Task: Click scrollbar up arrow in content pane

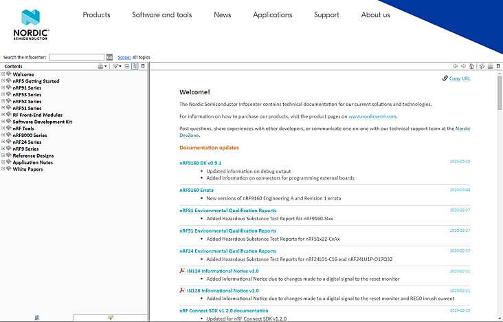Action: (500, 74)
